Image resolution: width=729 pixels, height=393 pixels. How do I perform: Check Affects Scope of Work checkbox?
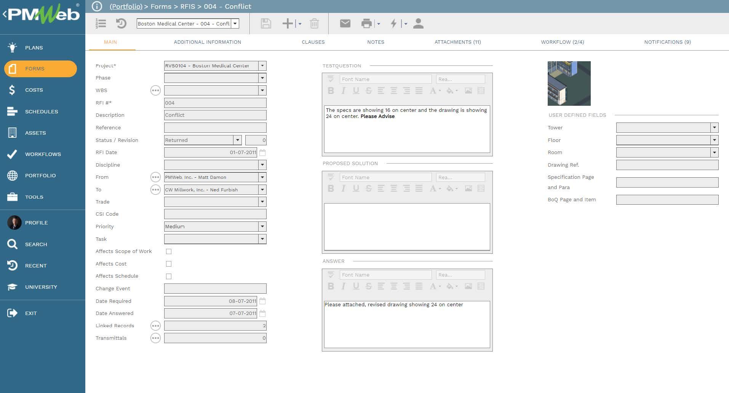tap(169, 251)
